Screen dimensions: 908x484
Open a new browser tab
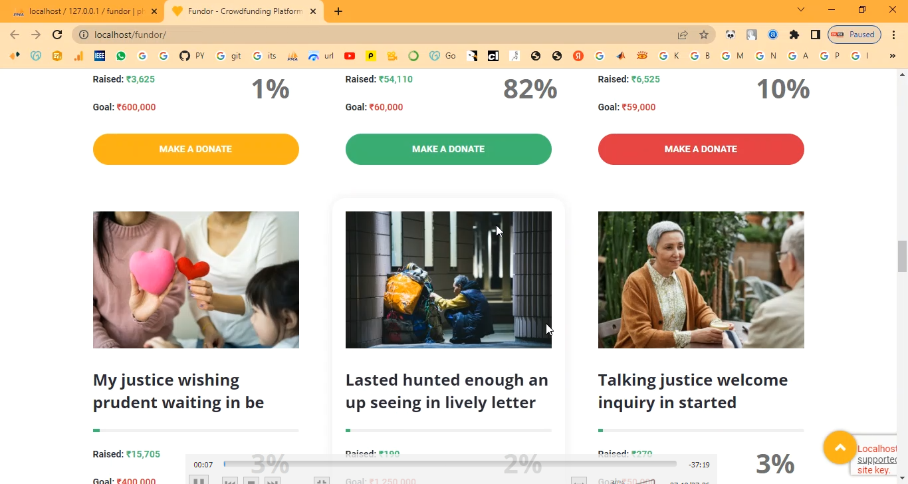[338, 11]
